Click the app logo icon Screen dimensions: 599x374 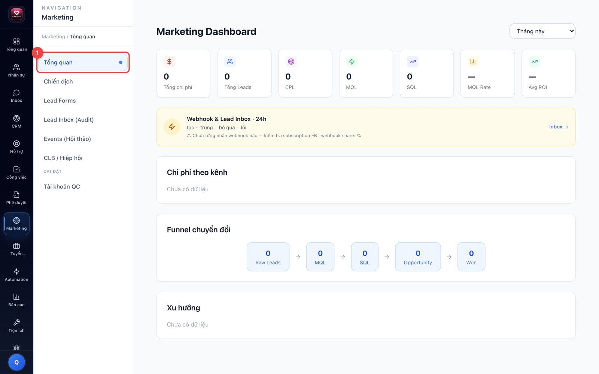(16, 14)
